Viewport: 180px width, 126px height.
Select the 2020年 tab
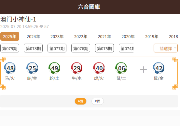pyautogui.click(x=128, y=36)
